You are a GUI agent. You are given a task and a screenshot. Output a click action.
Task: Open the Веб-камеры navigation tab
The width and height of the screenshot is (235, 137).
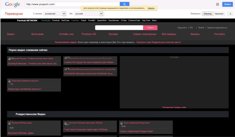(x=169, y=34)
